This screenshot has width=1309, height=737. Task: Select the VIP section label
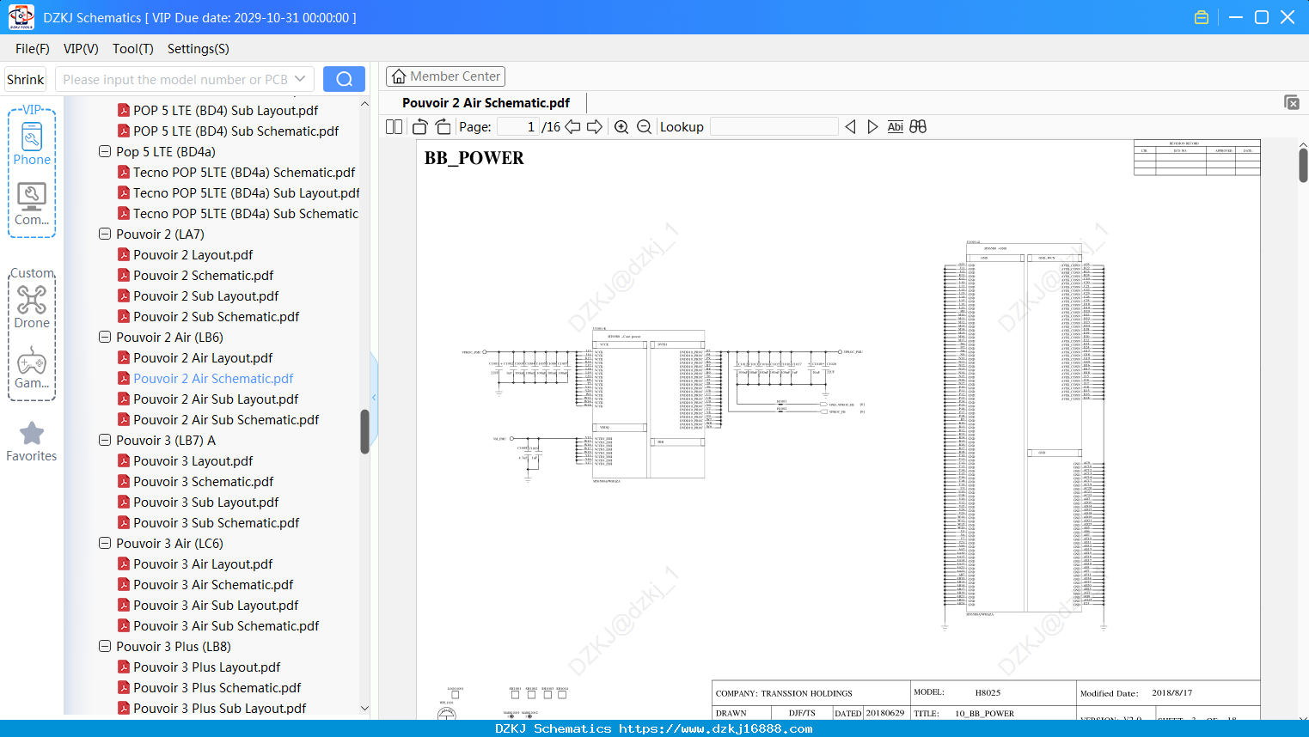coord(32,109)
